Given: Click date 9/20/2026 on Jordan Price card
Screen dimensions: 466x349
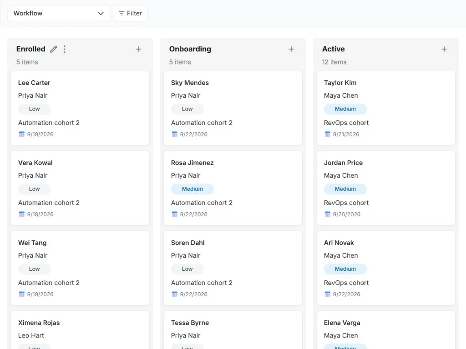Looking at the screenshot, I should click(347, 214).
